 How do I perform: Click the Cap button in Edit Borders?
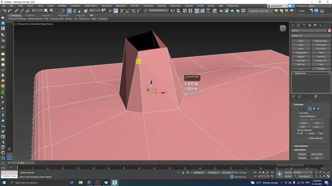316,158
